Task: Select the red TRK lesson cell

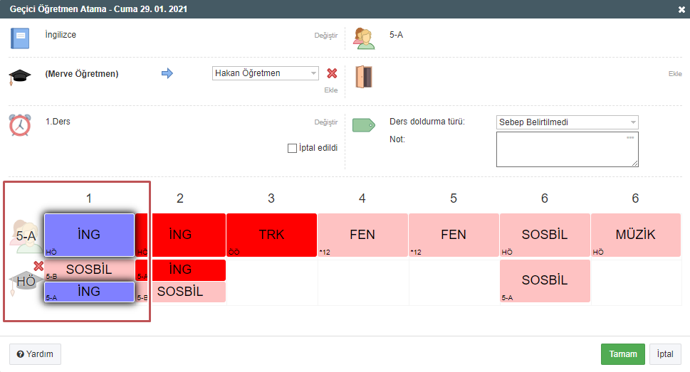Action: tap(271, 235)
